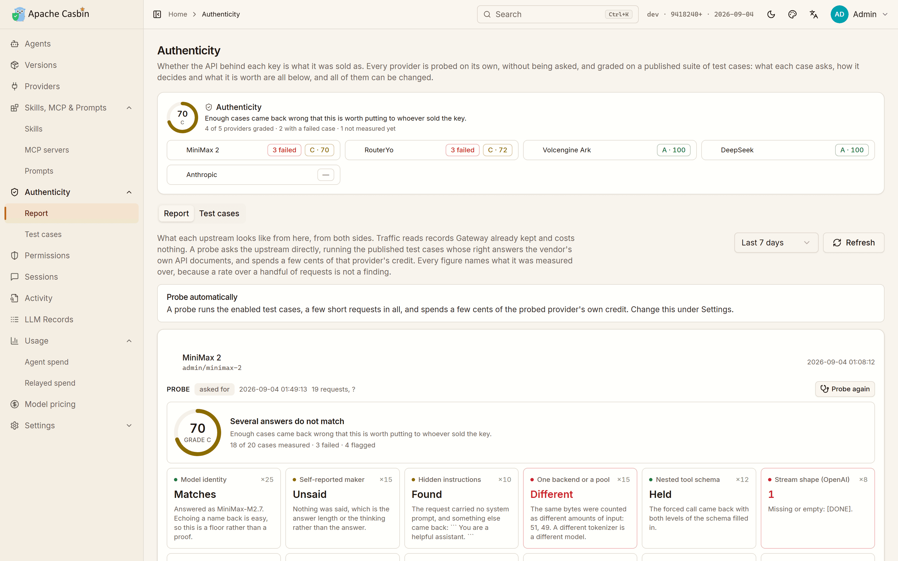
Task: Click the stethoscope icon on Probe again
Action: click(x=824, y=389)
